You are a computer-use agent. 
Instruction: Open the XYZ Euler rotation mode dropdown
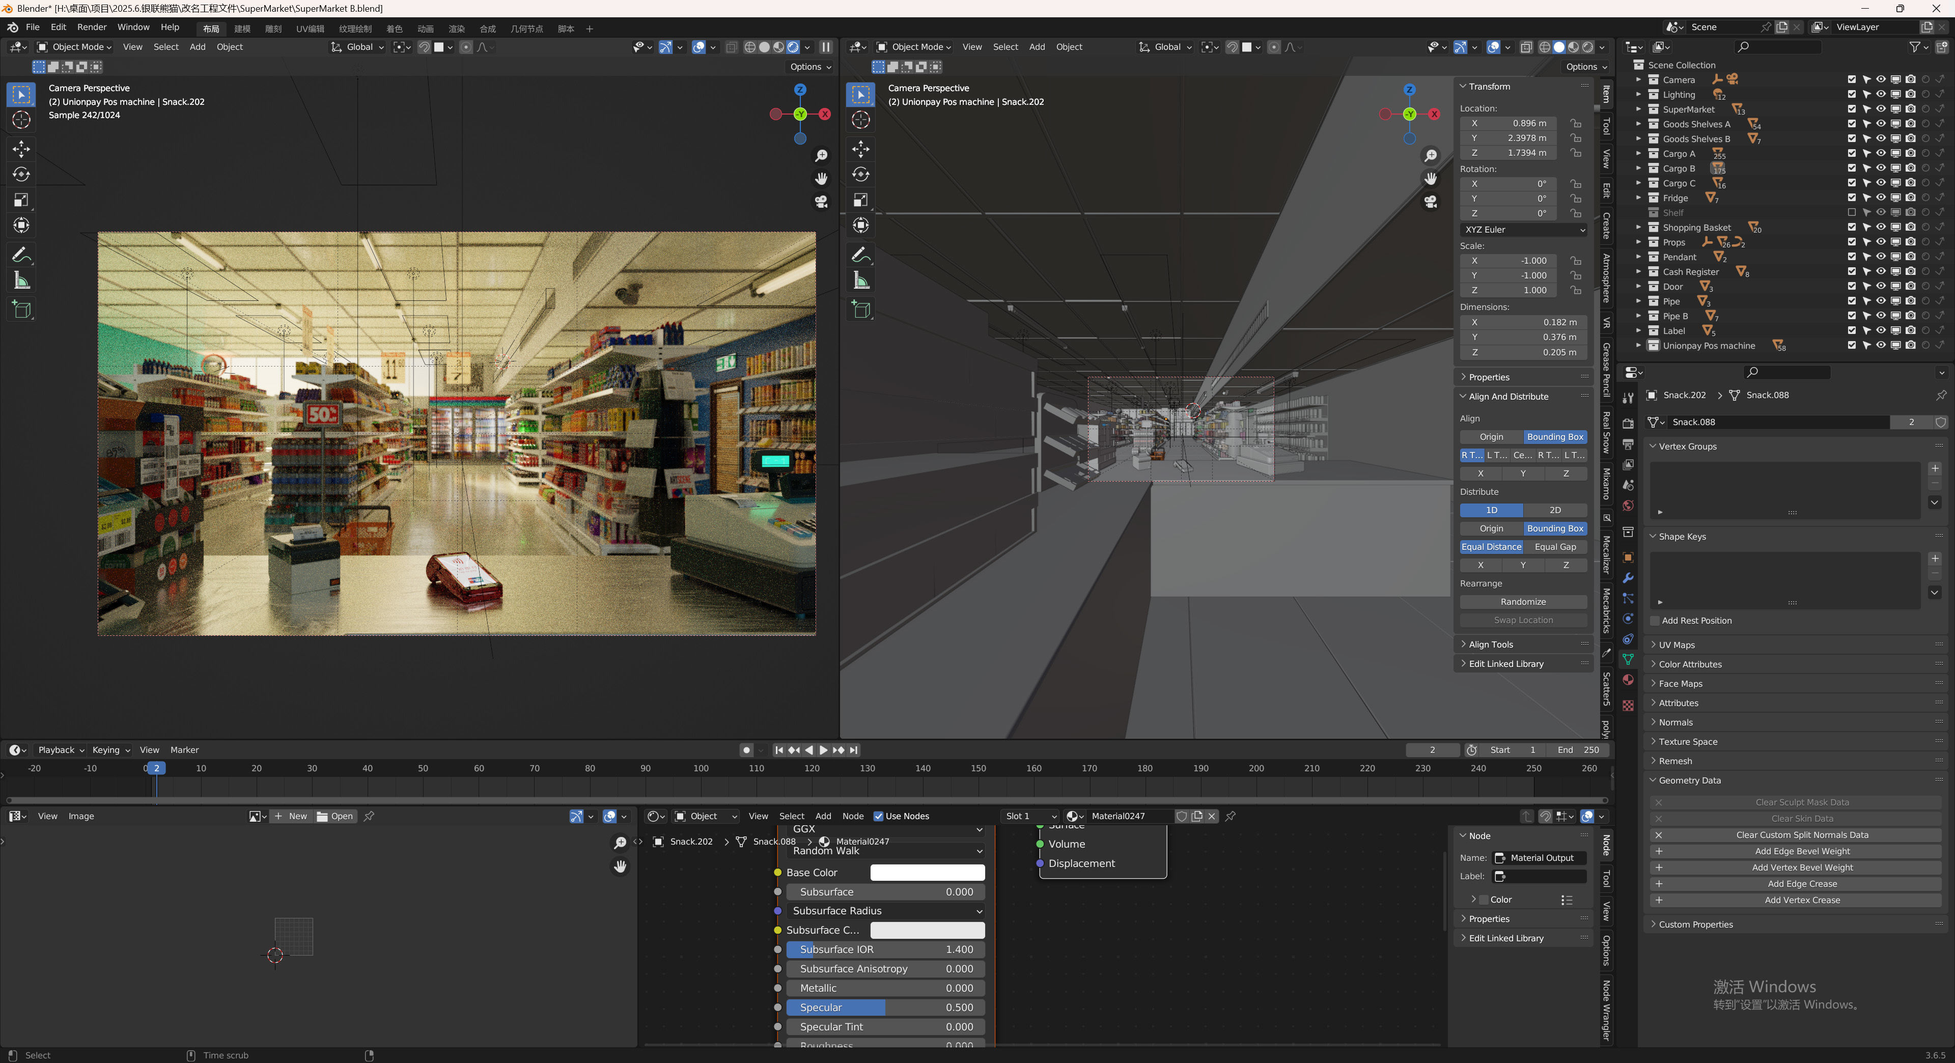tap(1523, 230)
